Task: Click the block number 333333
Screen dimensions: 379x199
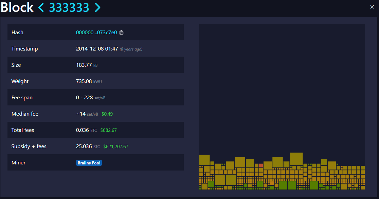Action: (69, 7)
